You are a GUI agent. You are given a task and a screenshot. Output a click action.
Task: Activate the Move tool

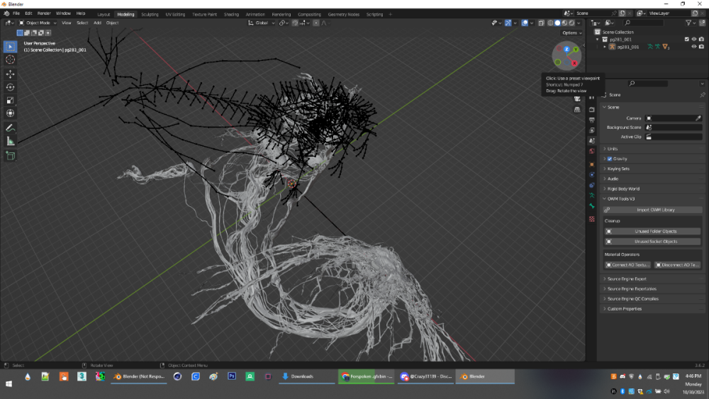click(x=10, y=74)
